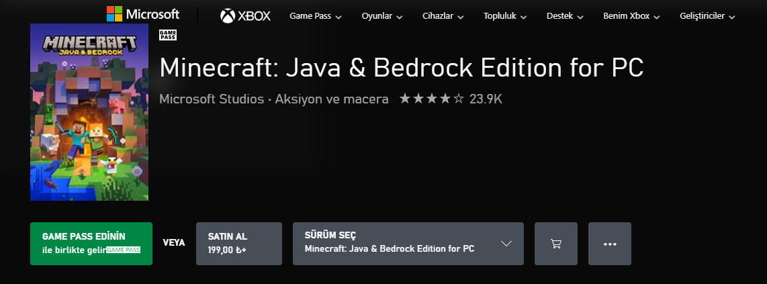Click the Microsoft Studios publisher link

point(212,99)
